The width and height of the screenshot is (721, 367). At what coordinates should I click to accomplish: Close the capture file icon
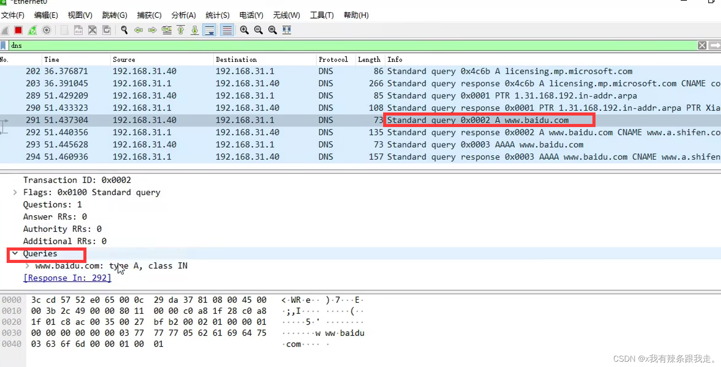click(93, 30)
